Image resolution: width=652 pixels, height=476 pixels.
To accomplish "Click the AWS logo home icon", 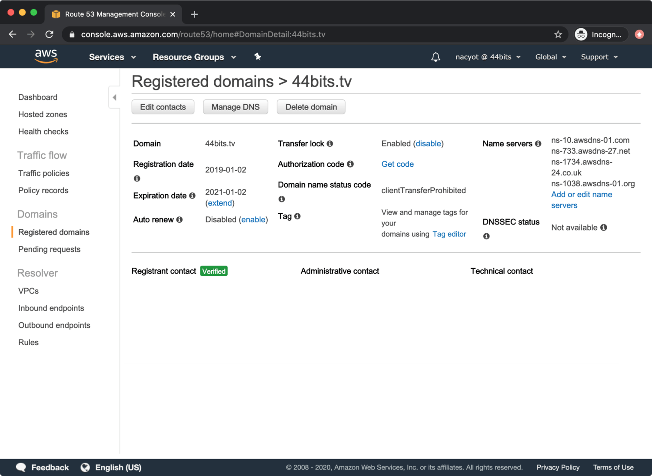I will 46,56.
